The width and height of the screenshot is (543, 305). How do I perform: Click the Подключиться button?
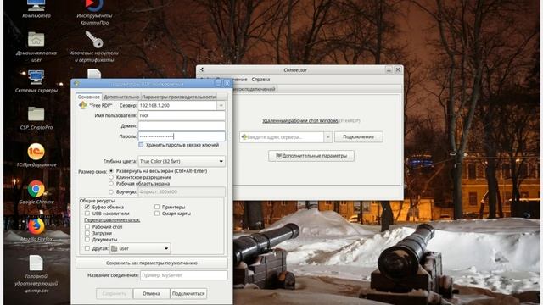[x=188, y=294]
